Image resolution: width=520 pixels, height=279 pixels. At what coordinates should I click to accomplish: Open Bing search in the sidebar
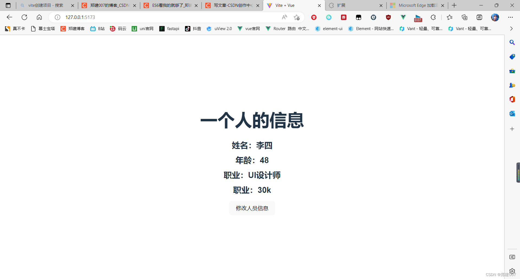click(x=512, y=42)
